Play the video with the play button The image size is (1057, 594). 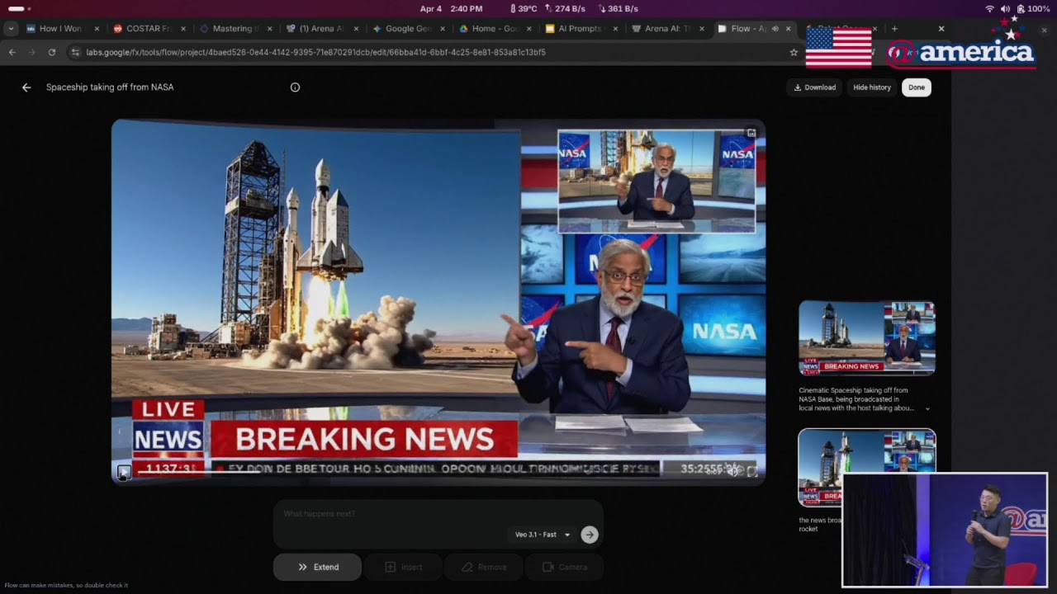(123, 472)
